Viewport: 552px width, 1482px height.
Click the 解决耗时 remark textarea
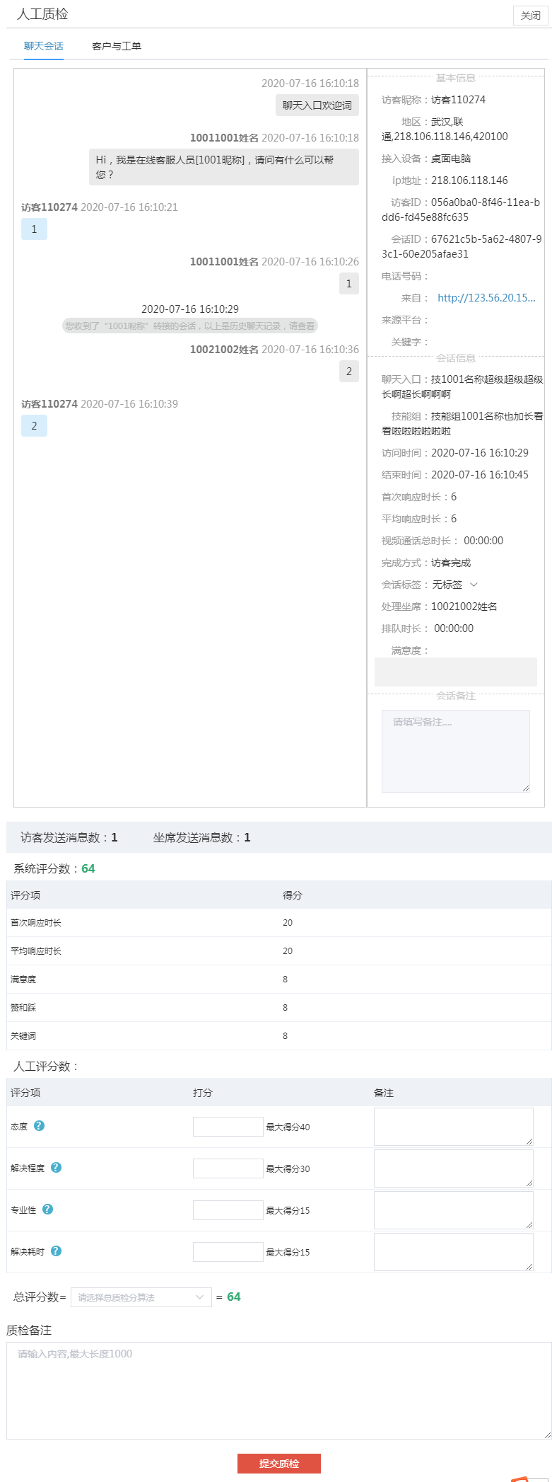[454, 1252]
